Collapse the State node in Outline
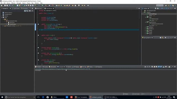Screen dimensions: 177x99 (x=145, y=17)
